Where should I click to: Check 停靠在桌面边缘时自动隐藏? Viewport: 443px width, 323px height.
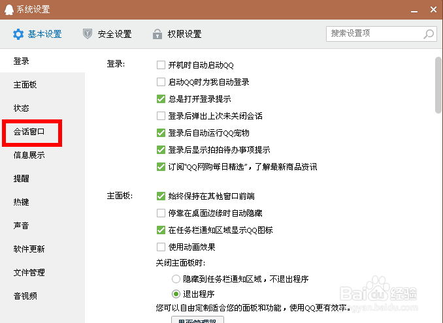161,213
